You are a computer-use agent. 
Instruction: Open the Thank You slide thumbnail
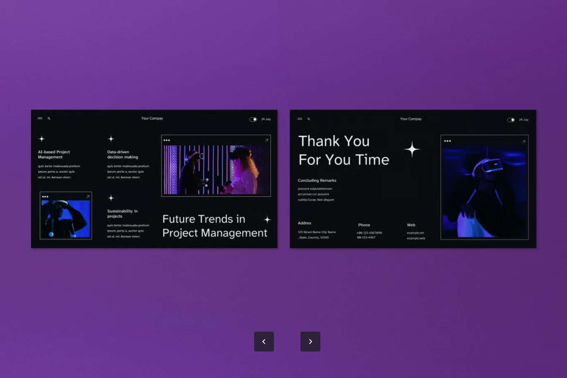coord(413,179)
